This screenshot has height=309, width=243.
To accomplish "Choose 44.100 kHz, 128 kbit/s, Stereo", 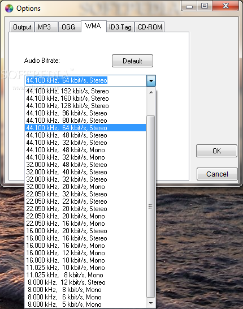I will (85, 106).
